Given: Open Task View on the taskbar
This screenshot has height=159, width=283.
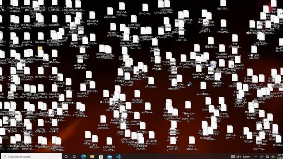Looking at the screenshot, I should 75,157.
